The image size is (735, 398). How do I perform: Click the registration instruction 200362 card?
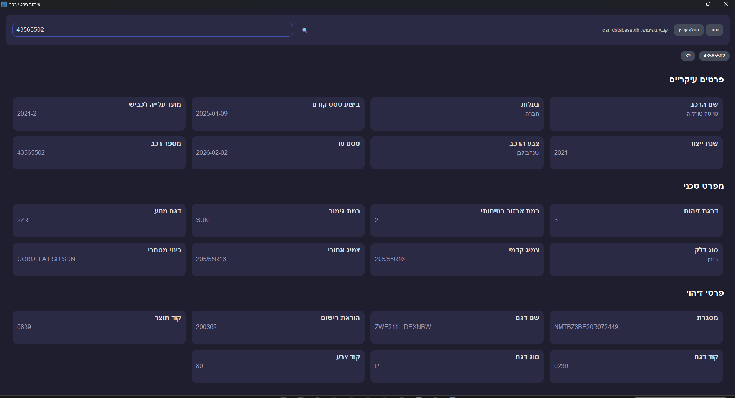pyautogui.click(x=278, y=327)
